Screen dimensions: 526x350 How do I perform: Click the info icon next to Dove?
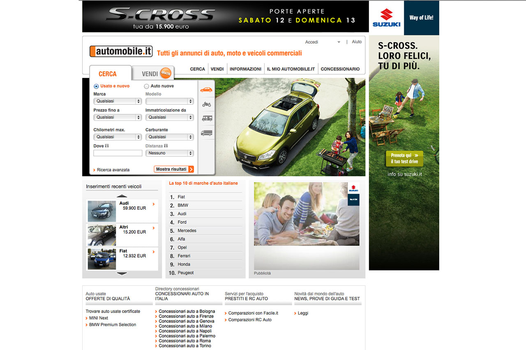coord(107,146)
